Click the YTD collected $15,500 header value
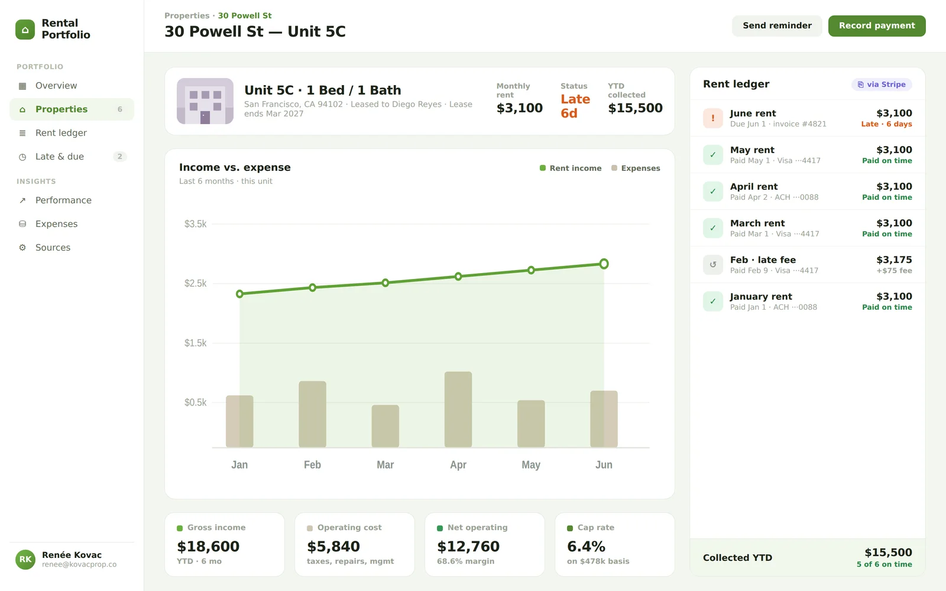Image resolution: width=946 pixels, height=591 pixels. coord(636,108)
